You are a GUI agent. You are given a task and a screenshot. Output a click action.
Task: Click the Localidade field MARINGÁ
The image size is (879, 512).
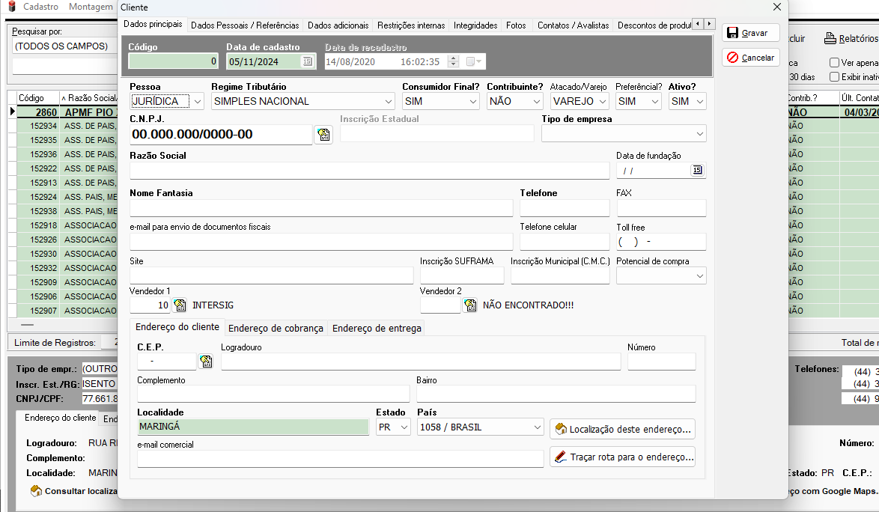253,427
